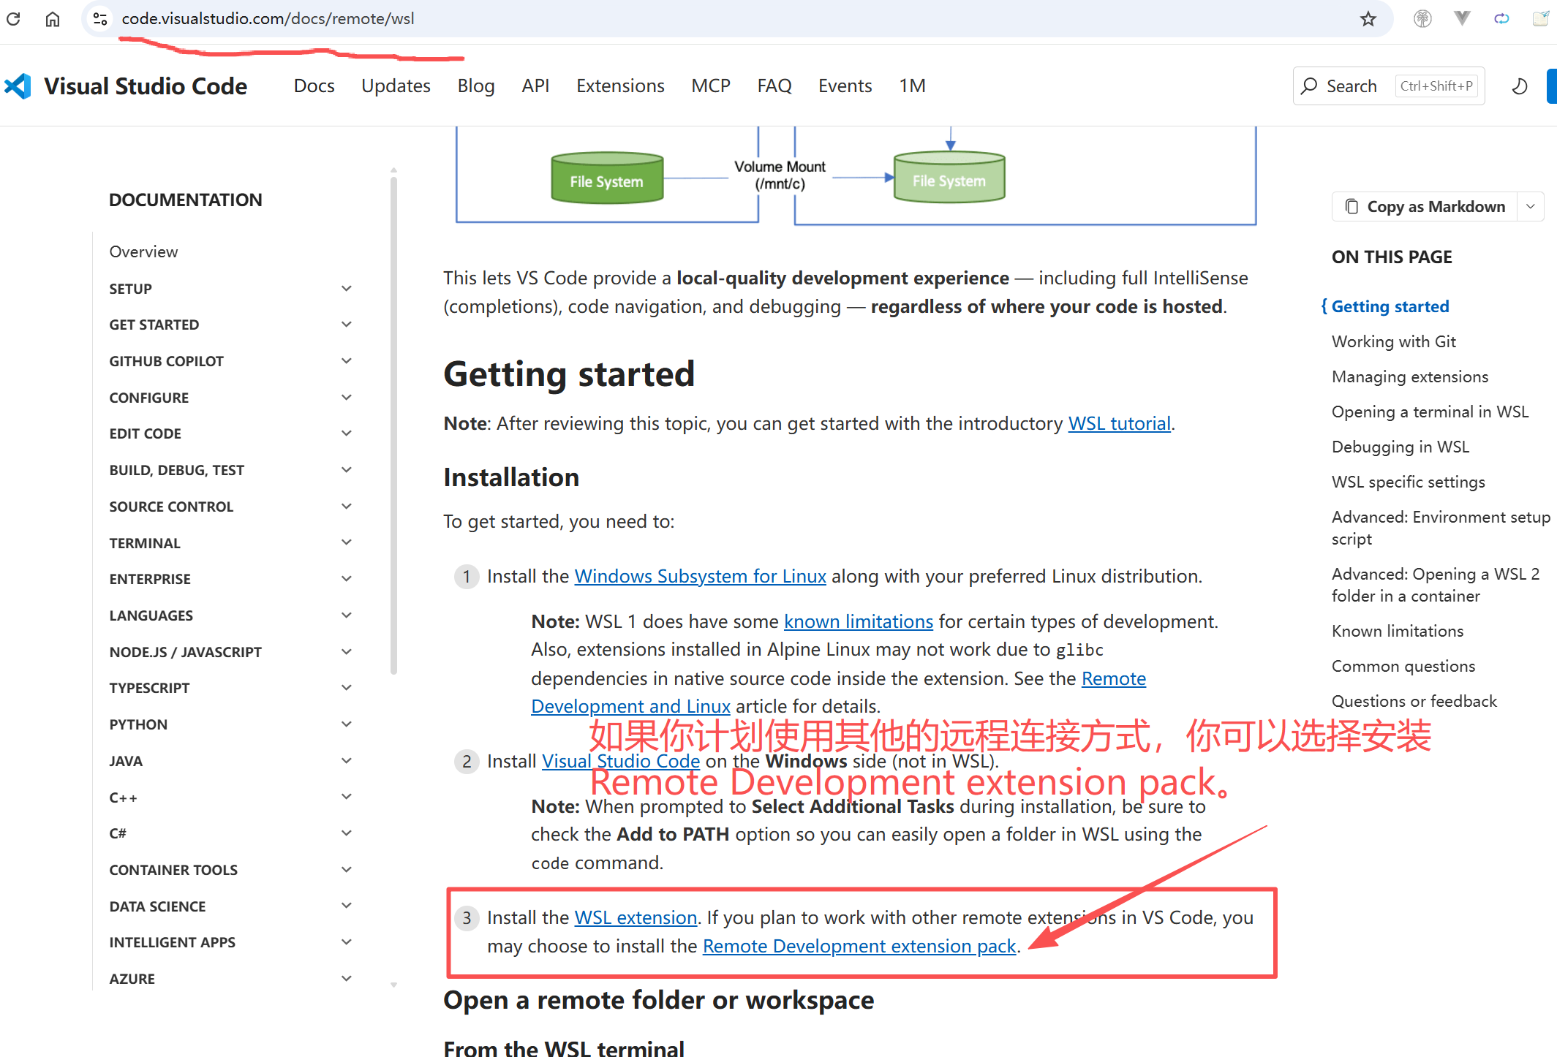Open the Copy as Markdown dropdown arrow
1557x1057 pixels.
[1531, 207]
